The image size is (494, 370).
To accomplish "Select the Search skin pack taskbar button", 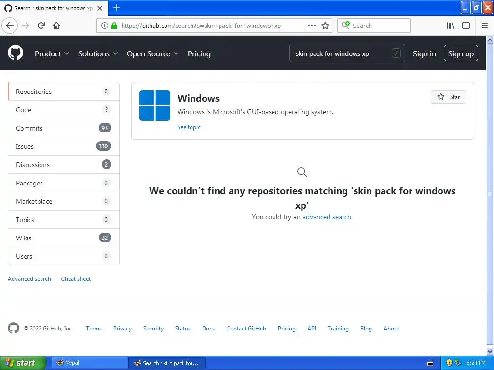I will click(167, 363).
